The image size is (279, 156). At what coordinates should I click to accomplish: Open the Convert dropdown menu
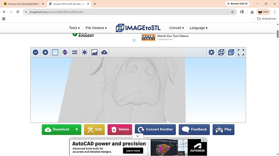tap(177, 28)
